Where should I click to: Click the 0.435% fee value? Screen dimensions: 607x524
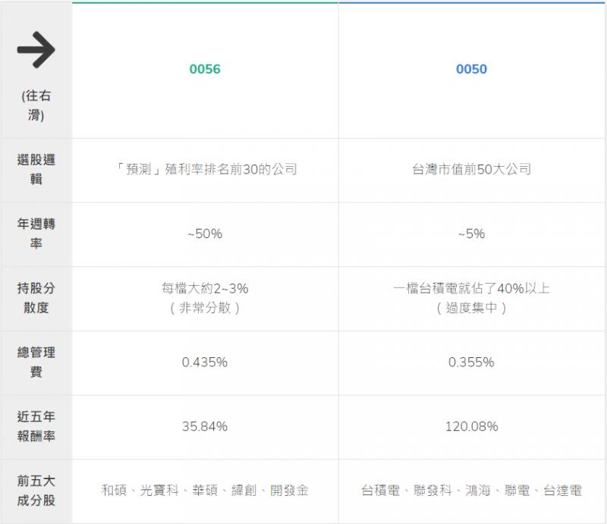tap(205, 362)
